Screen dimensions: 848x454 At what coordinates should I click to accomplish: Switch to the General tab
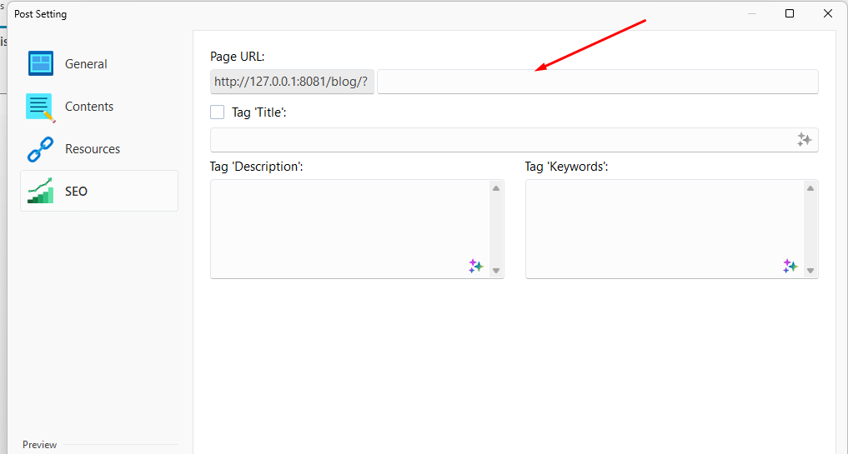tap(86, 64)
